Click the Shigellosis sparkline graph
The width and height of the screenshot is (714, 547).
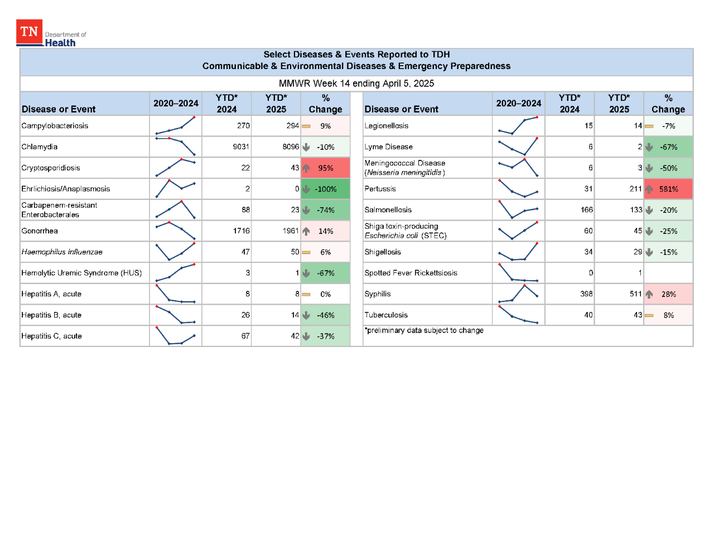click(518, 252)
